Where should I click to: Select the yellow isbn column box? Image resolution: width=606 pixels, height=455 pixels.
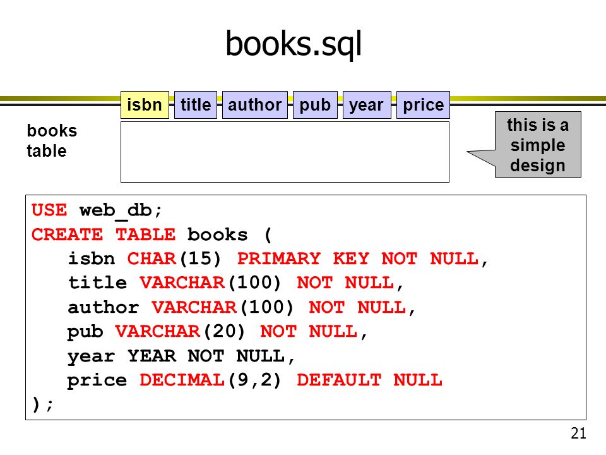[145, 105]
